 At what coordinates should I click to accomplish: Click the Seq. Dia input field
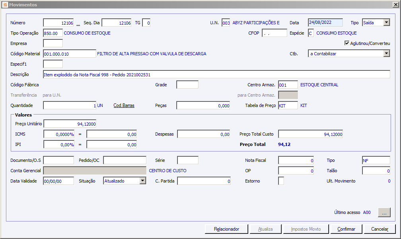pos(117,23)
